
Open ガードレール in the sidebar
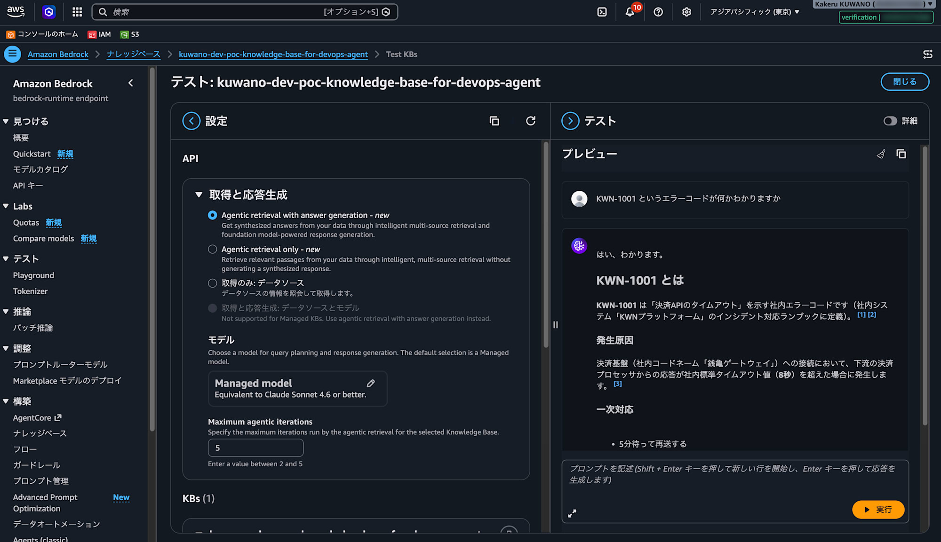coord(37,465)
